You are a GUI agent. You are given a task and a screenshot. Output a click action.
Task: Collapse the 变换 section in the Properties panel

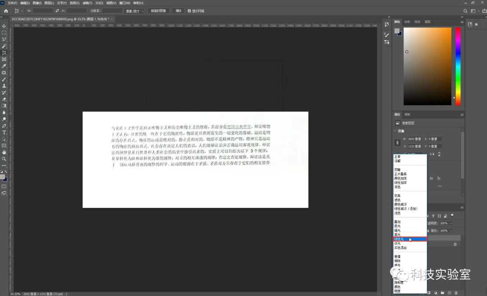tap(395, 131)
